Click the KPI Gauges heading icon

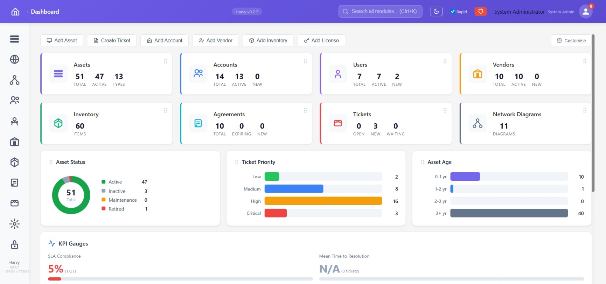(52, 243)
